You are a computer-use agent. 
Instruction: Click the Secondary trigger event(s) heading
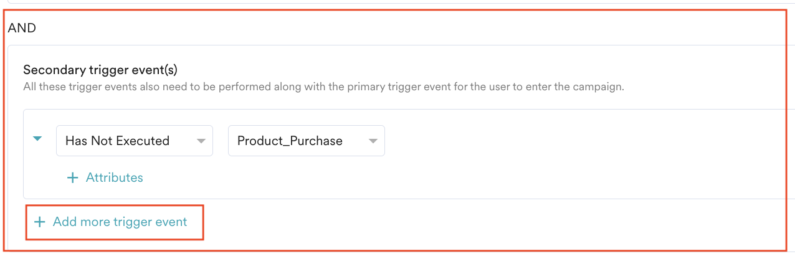[x=100, y=70]
